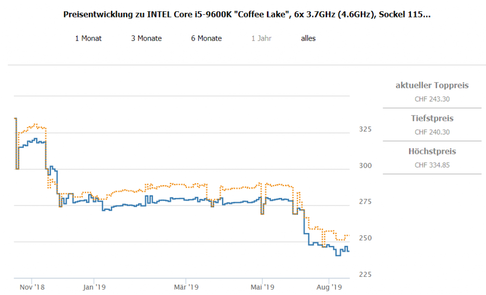Display the alles full price history
486x295 pixels.
(308, 38)
